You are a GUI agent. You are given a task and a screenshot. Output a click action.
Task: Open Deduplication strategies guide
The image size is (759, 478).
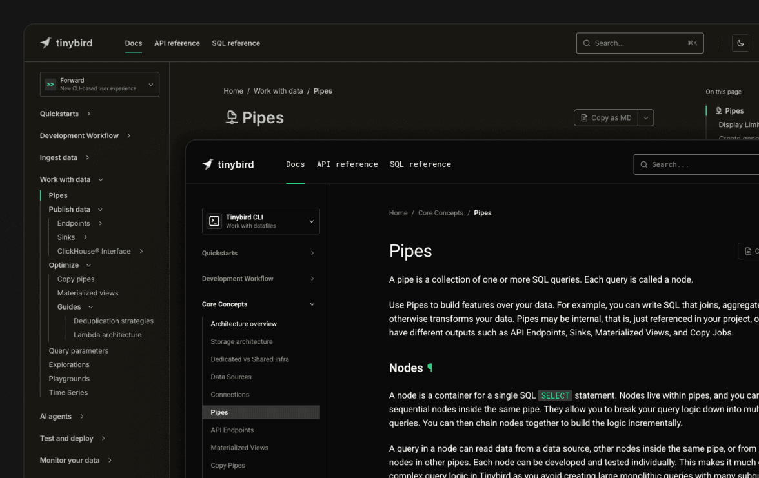pyautogui.click(x=114, y=321)
